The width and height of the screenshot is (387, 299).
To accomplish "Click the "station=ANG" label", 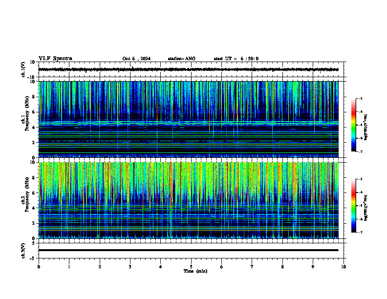I will pyautogui.click(x=182, y=59).
